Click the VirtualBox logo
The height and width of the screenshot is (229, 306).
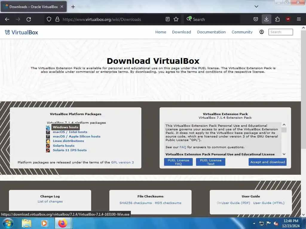[22, 32]
